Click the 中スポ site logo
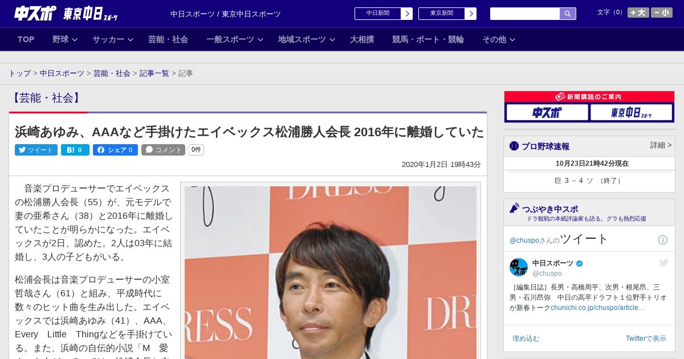 [35, 13]
